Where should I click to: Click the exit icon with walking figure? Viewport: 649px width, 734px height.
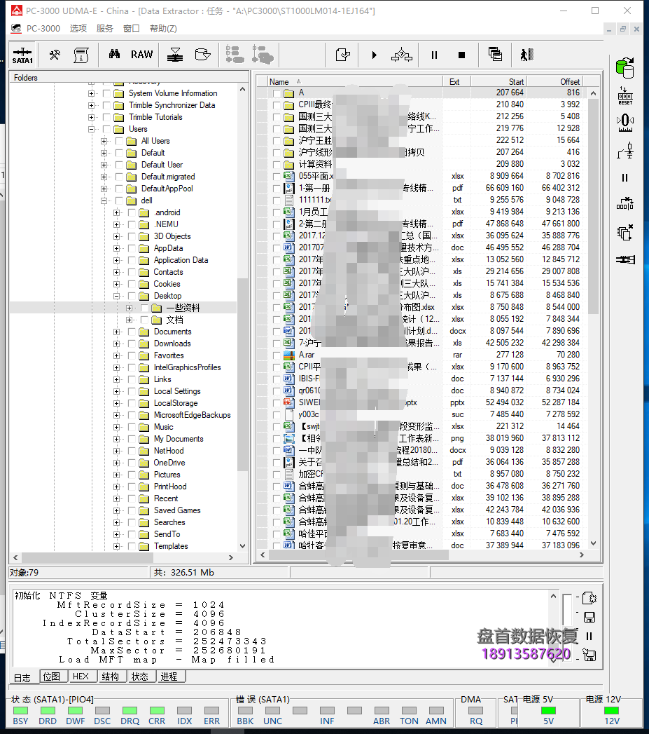pyautogui.click(x=526, y=54)
